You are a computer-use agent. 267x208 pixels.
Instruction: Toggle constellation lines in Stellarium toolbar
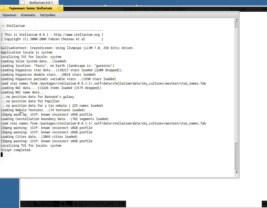pyautogui.click(x=24, y=204)
